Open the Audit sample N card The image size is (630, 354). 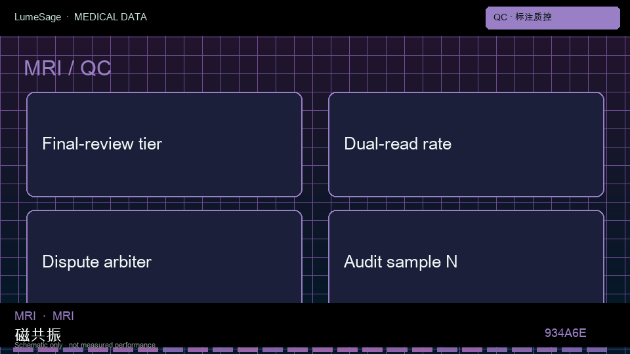[x=466, y=256]
